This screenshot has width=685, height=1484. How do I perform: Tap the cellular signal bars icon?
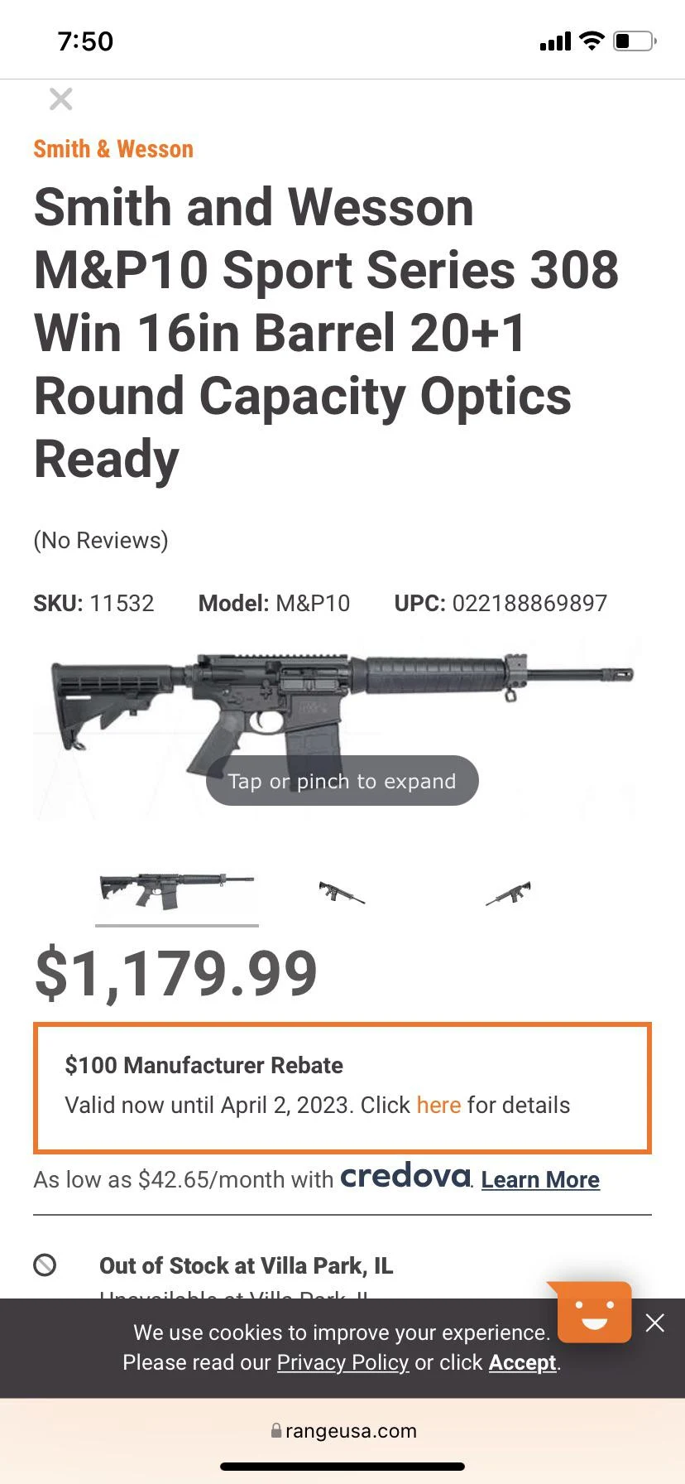(x=554, y=40)
